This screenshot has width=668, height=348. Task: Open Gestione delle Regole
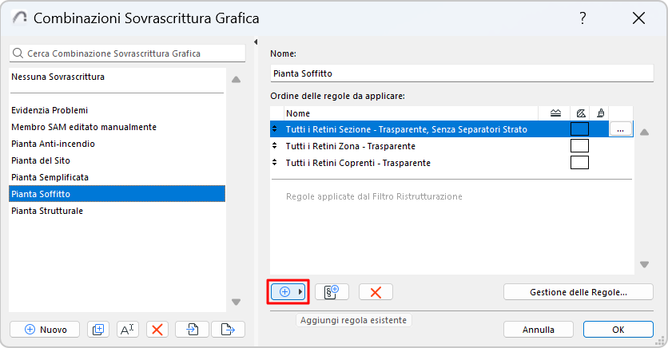(x=579, y=292)
